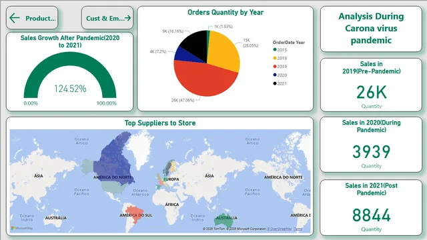427x240 pixels.
Task: Click the 8844 post-pandemic sales value
Action: point(372,215)
